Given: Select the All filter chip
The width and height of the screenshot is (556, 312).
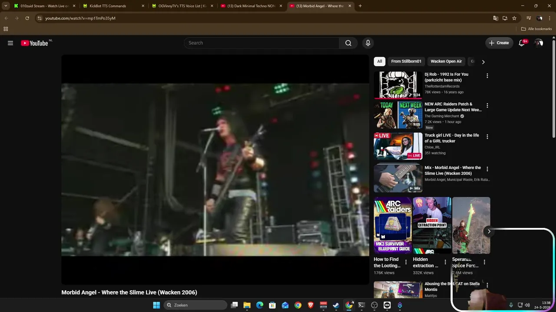Looking at the screenshot, I should pos(380,62).
